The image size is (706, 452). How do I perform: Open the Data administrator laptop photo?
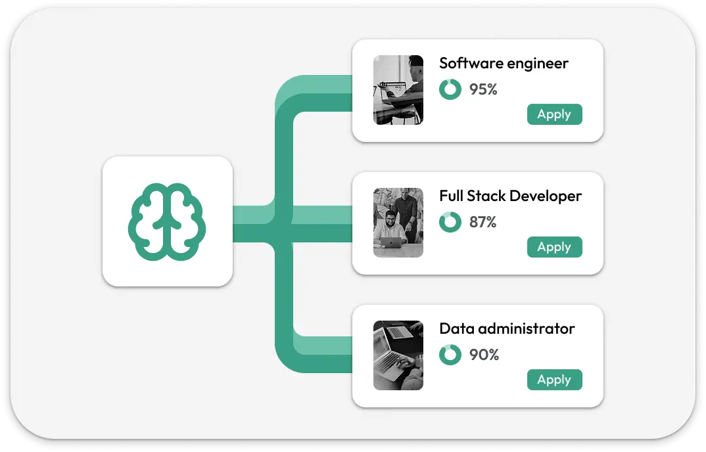(x=398, y=355)
